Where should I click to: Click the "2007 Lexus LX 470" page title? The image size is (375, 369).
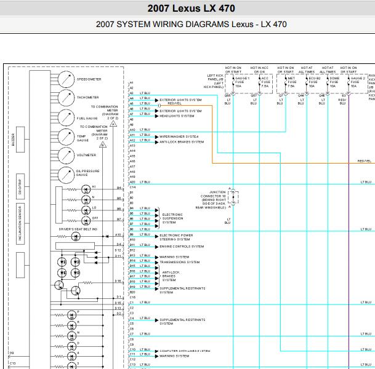point(191,9)
